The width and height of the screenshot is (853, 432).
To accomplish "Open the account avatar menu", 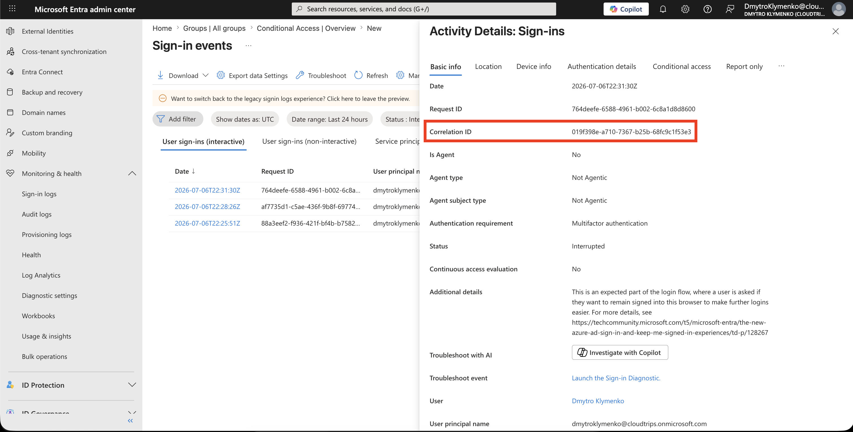I will tap(839, 9).
